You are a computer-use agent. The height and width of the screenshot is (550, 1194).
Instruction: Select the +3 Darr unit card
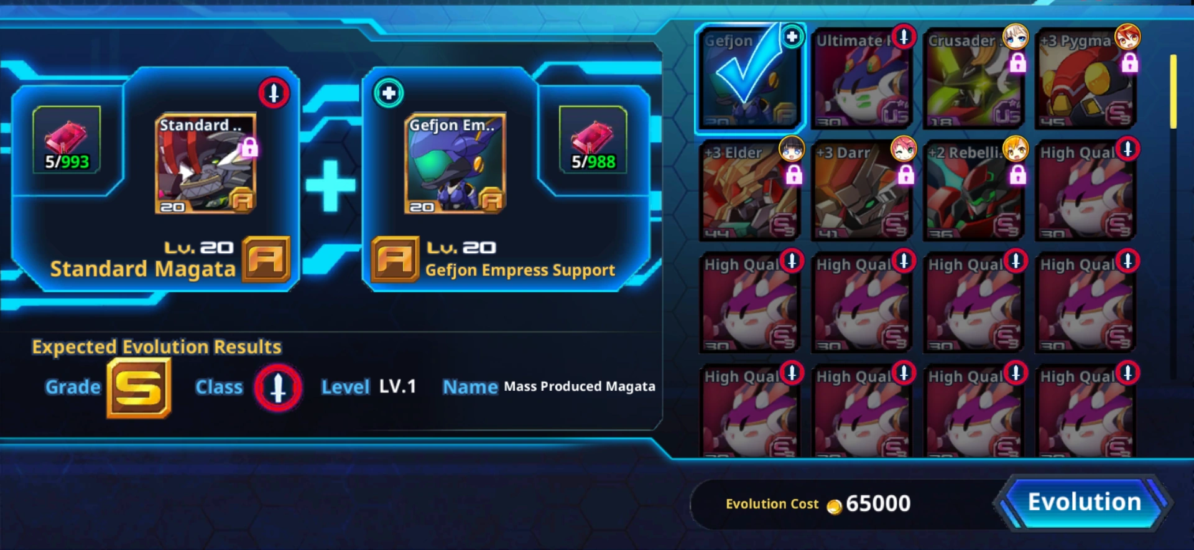[862, 190]
